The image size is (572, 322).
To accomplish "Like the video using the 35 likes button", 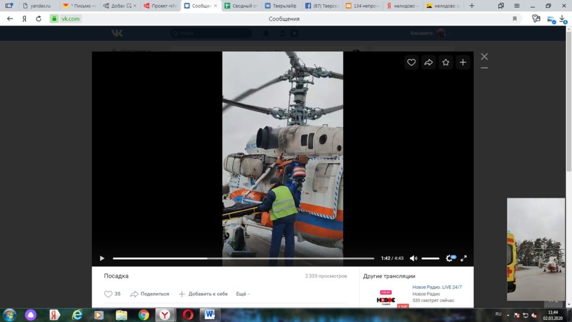I will [x=112, y=293].
